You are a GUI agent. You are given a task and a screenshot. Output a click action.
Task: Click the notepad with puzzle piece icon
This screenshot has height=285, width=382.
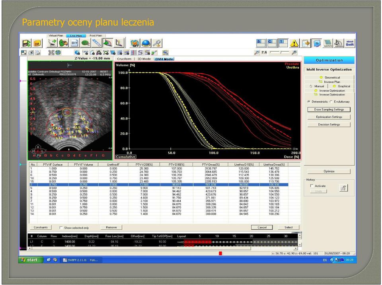point(306,43)
